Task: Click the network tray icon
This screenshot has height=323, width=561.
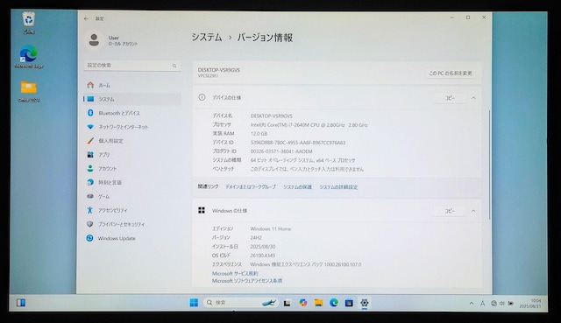Action: tap(494, 304)
